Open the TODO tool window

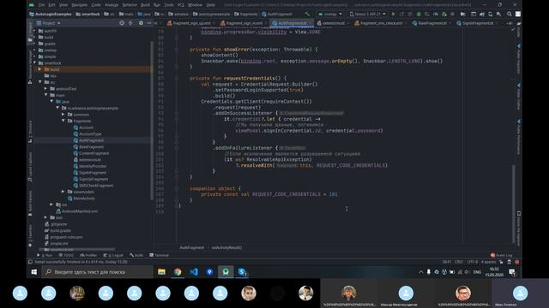(x=66, y=255)
